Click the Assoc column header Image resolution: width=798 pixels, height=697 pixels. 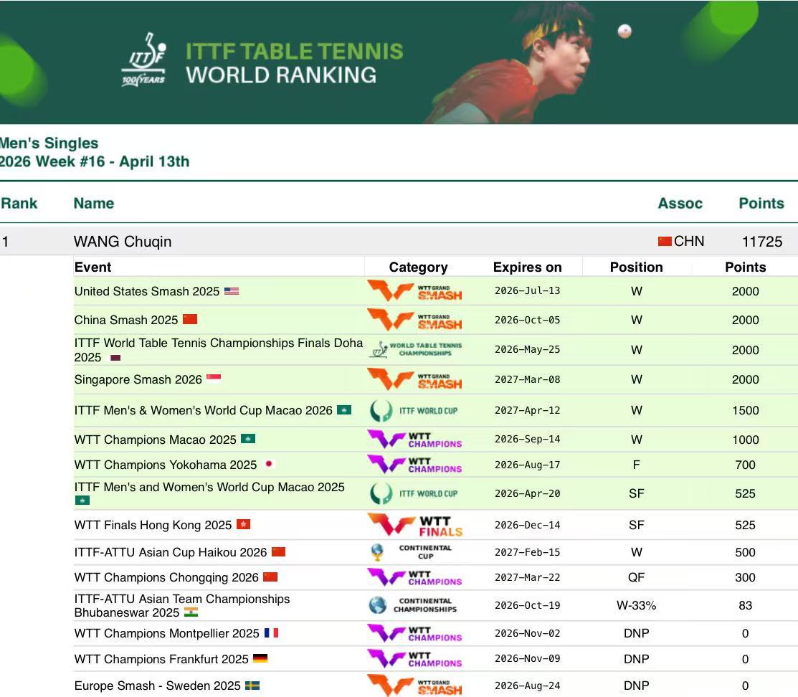680,203
